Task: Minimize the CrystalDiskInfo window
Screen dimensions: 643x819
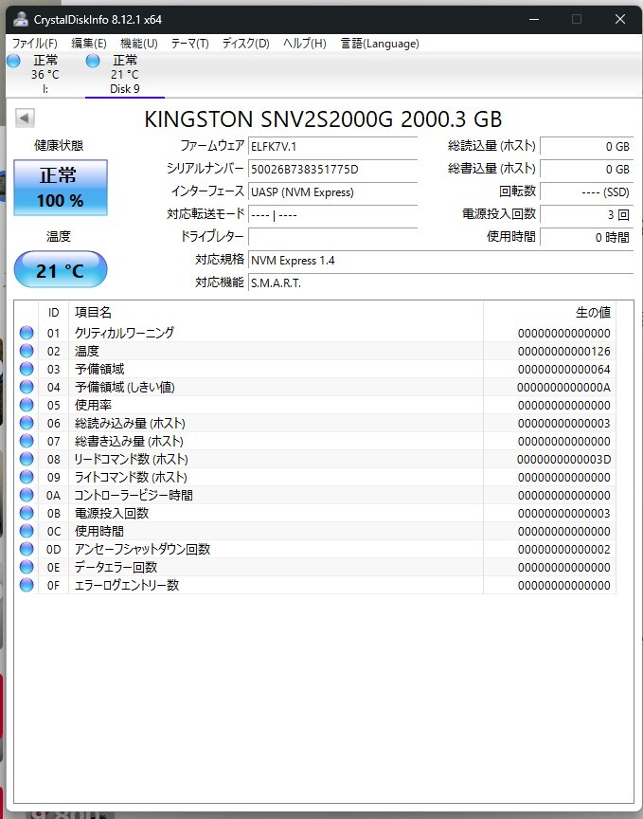Action: click(x=534, y=19)
